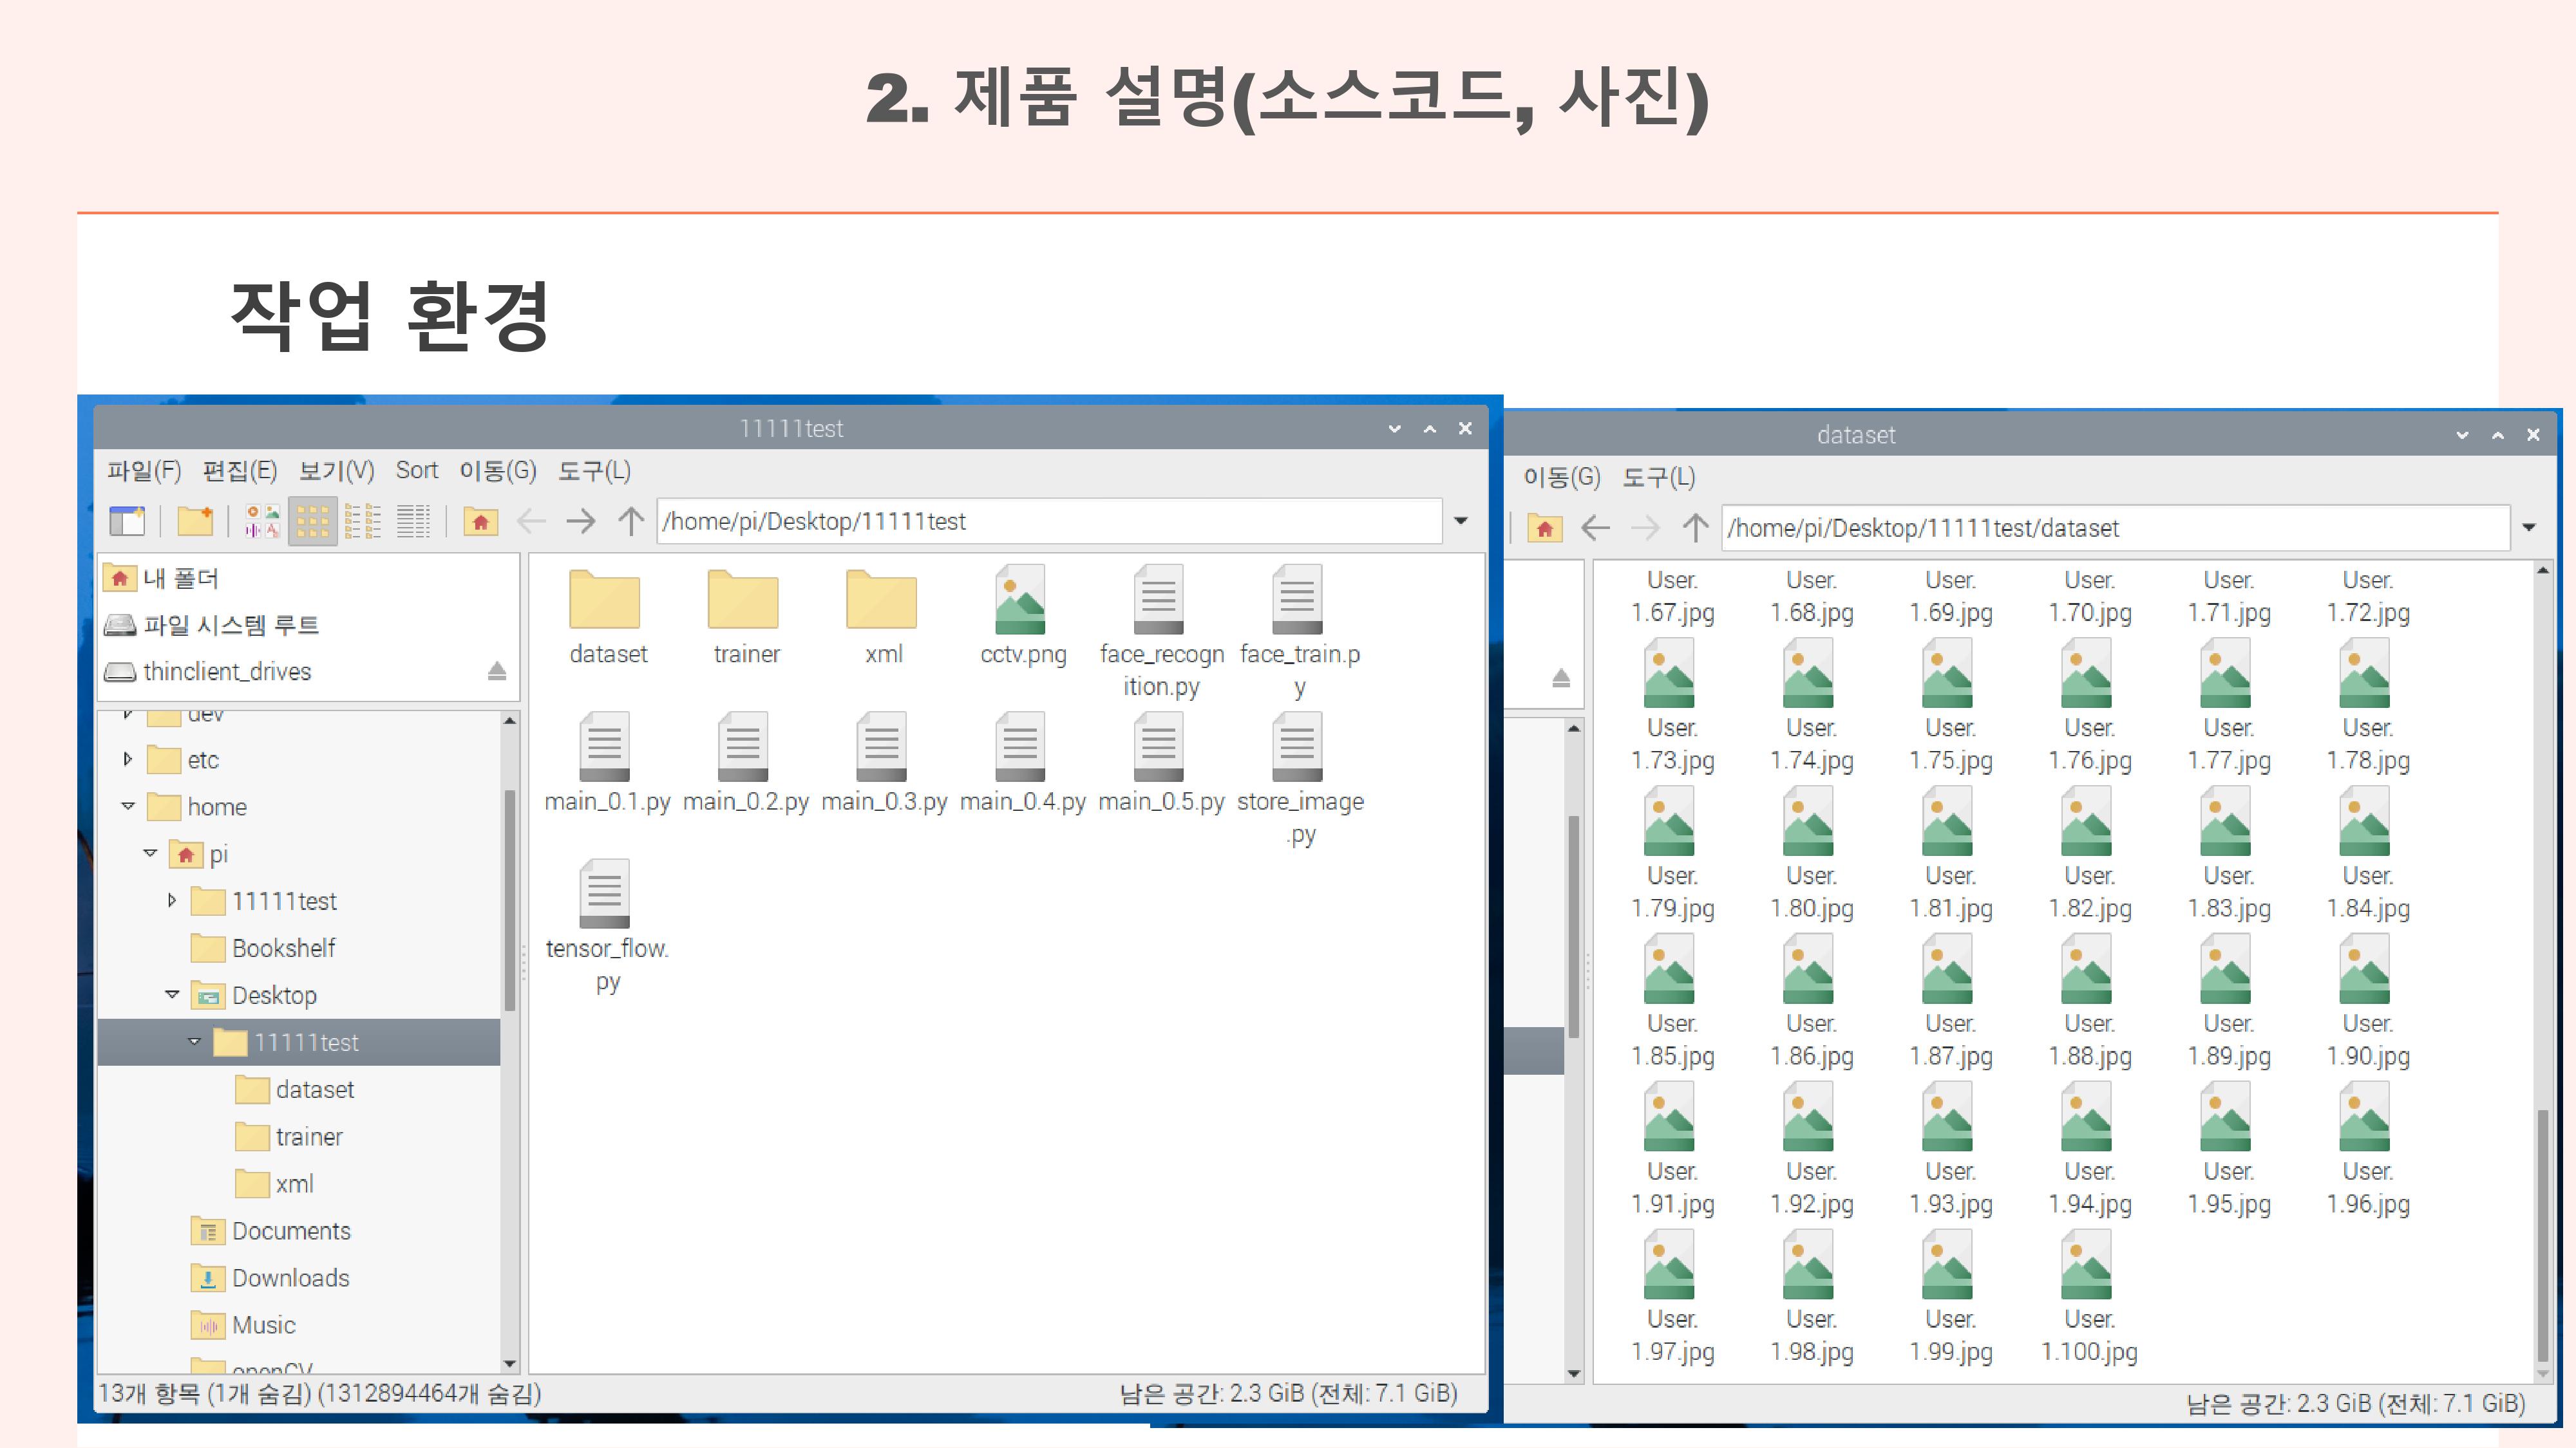Viewport: 2576px width, 1448px height.
Task: Expand the etc folder in the sidebar tree
Action: pos(128,759)
